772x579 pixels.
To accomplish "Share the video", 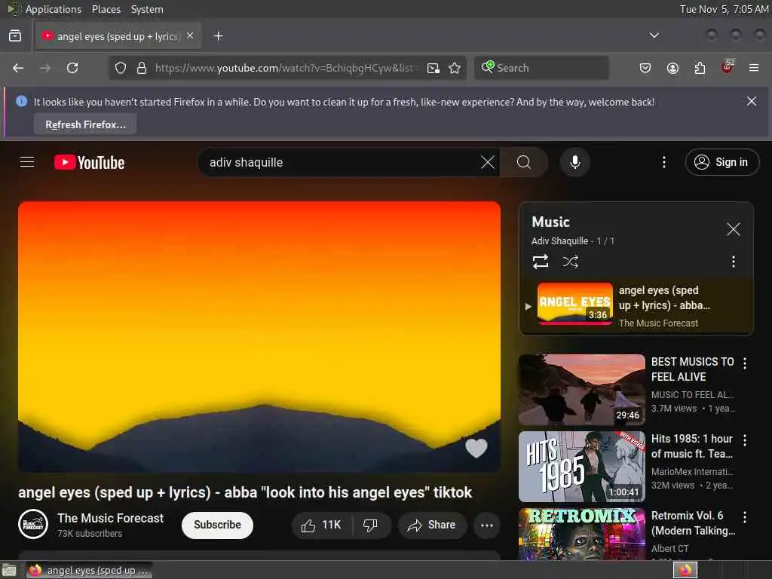I will [431, 525].
